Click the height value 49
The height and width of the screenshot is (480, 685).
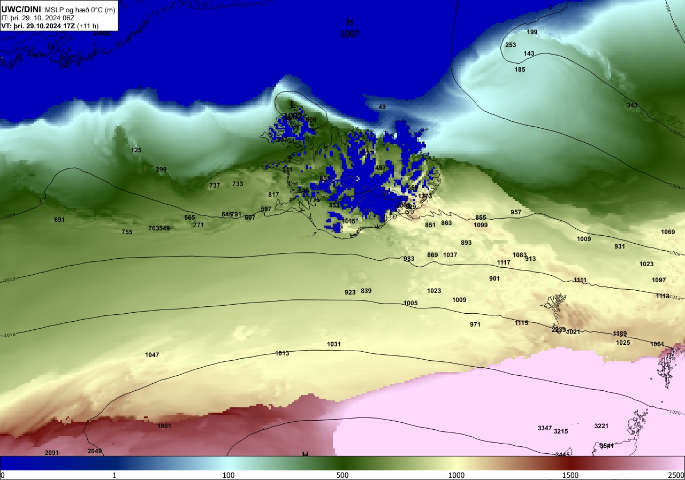click(382, 107)
